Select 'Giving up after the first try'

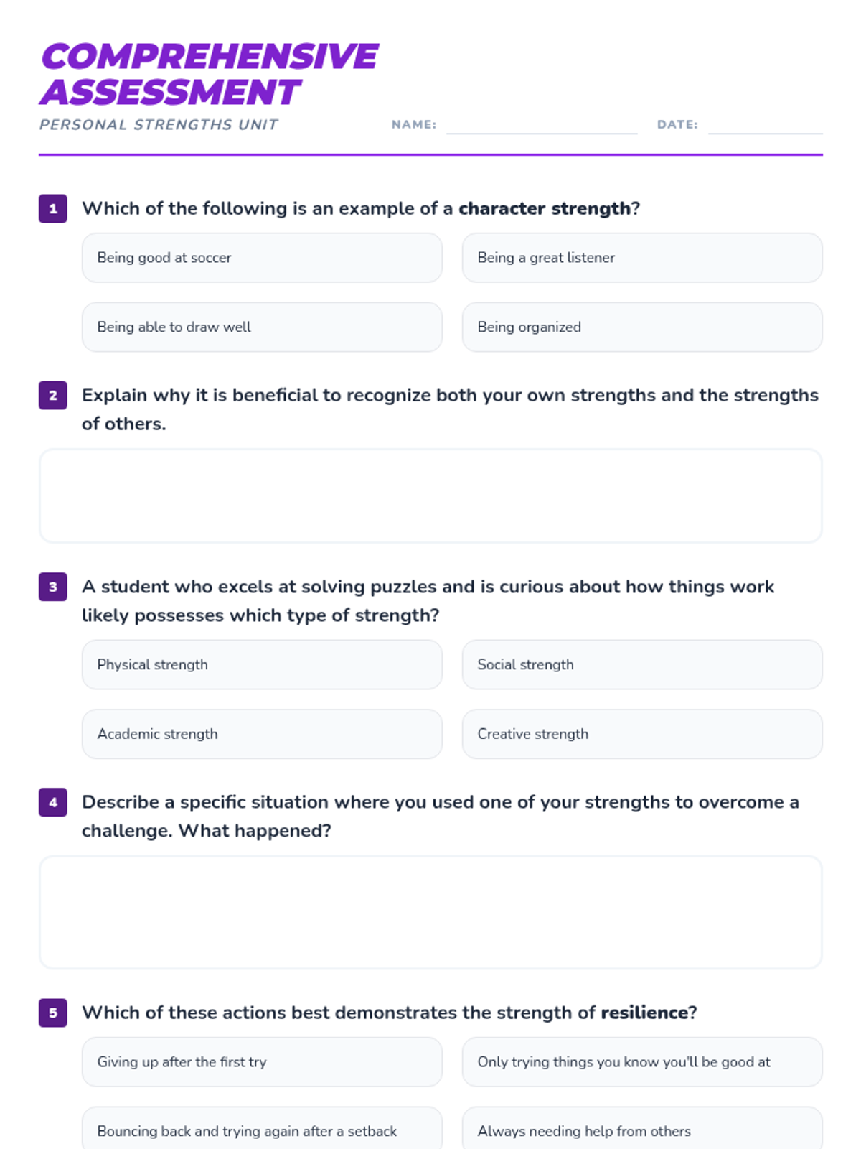point(262,1062)
